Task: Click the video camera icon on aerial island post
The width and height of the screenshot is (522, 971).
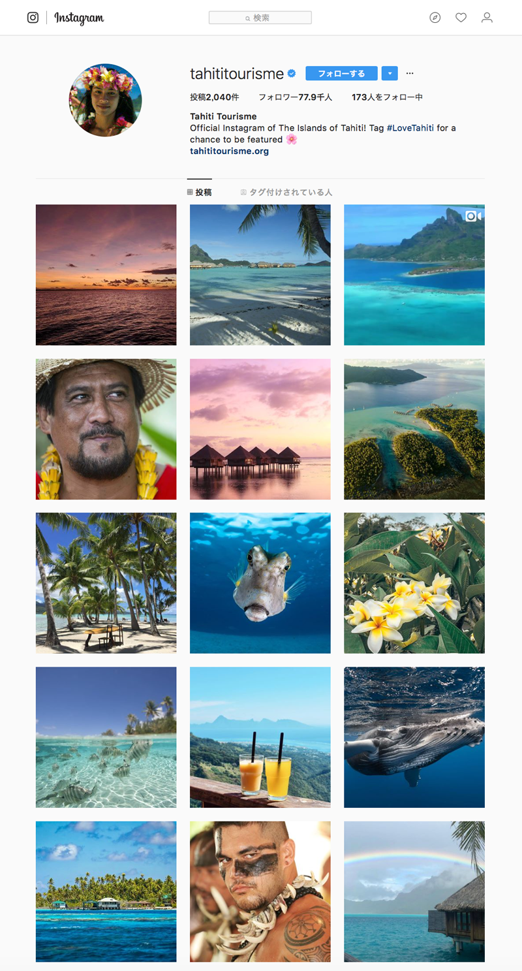Action: (x=472, y=216)
